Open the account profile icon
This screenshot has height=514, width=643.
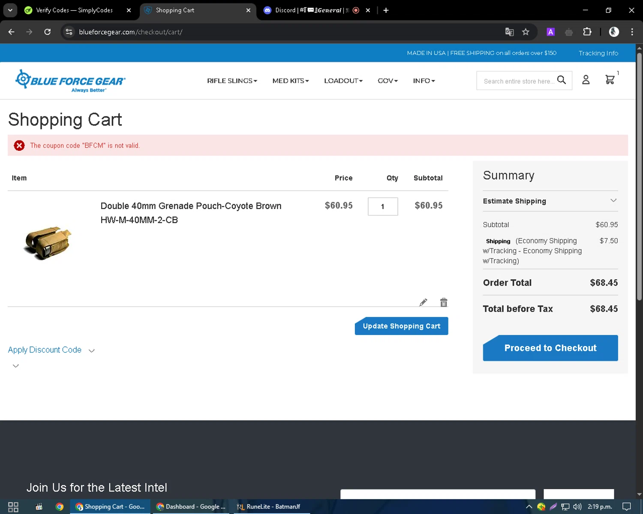point(586,80)
